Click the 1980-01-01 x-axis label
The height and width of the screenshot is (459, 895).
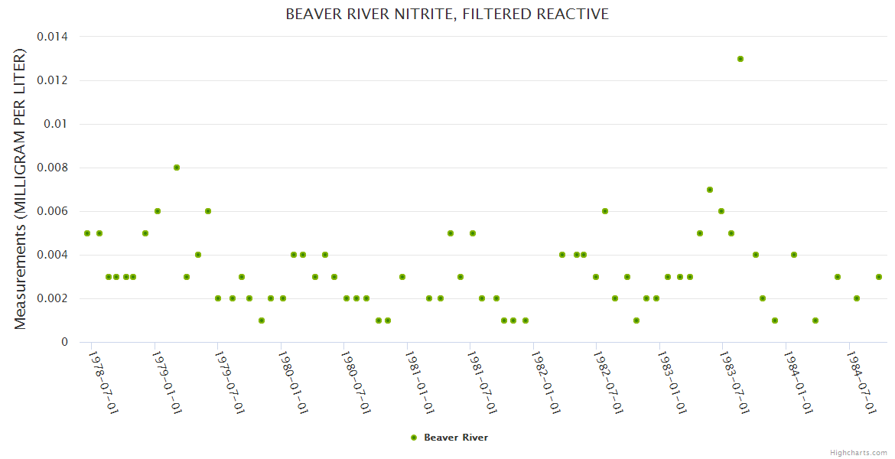(x=293, y=382)
